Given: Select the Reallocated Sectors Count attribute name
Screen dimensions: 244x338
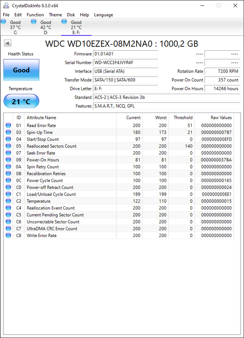Looking at the screenshot, I should tap(52, 146).
